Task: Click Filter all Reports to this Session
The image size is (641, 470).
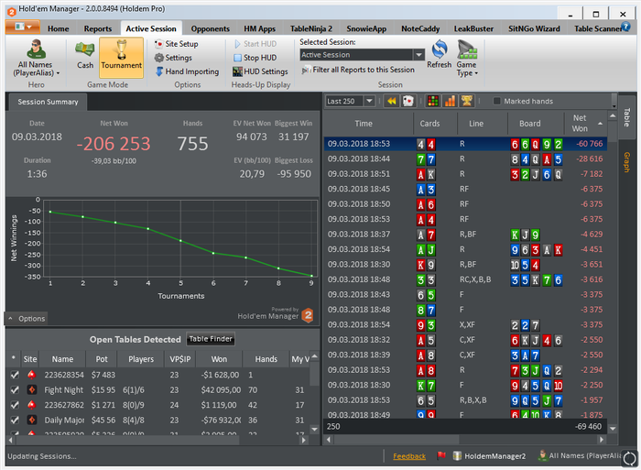Action: (x=359, y=70)
